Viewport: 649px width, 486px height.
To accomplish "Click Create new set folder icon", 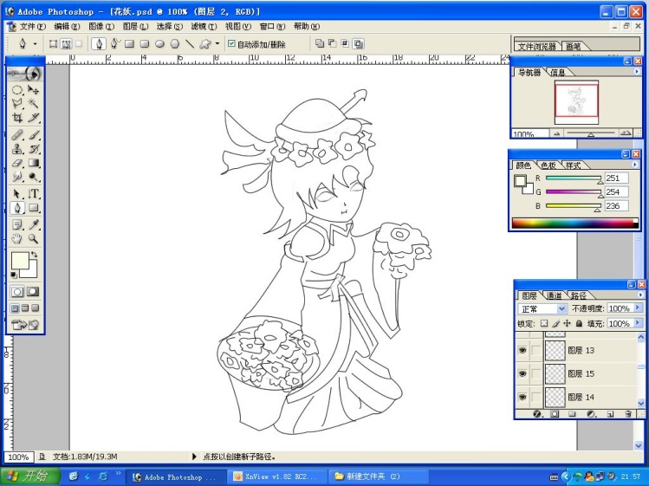I will pyautogui.click(x=572, y=413).
